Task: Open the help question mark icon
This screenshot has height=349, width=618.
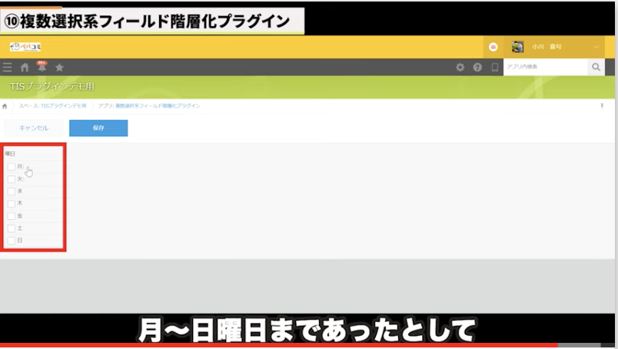Action: coord(477,68)
